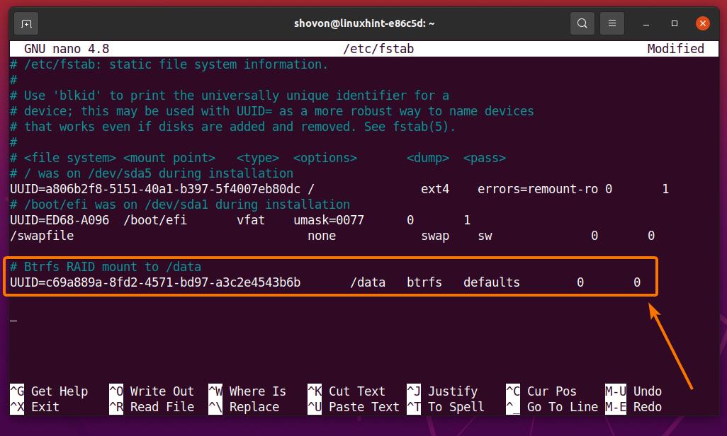Click the ^_ Go To Line shortcut
The height and width of the screenshot is (436, 727).
[552, 407]
